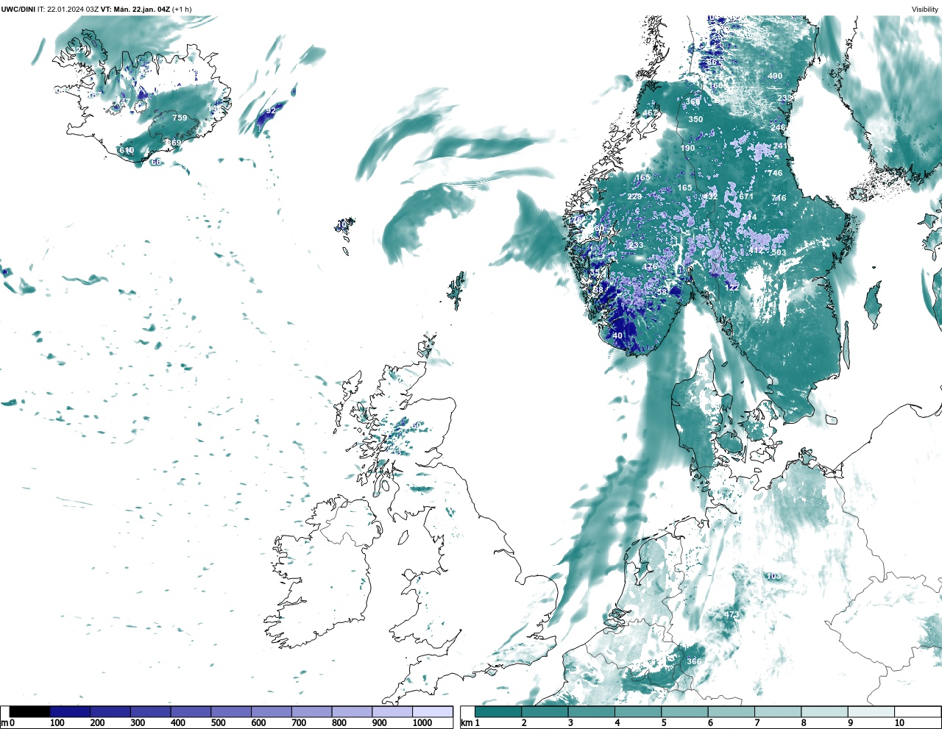
Task: Pick the darkest blue swatch between 100 and 200
Action: (70, 712)
